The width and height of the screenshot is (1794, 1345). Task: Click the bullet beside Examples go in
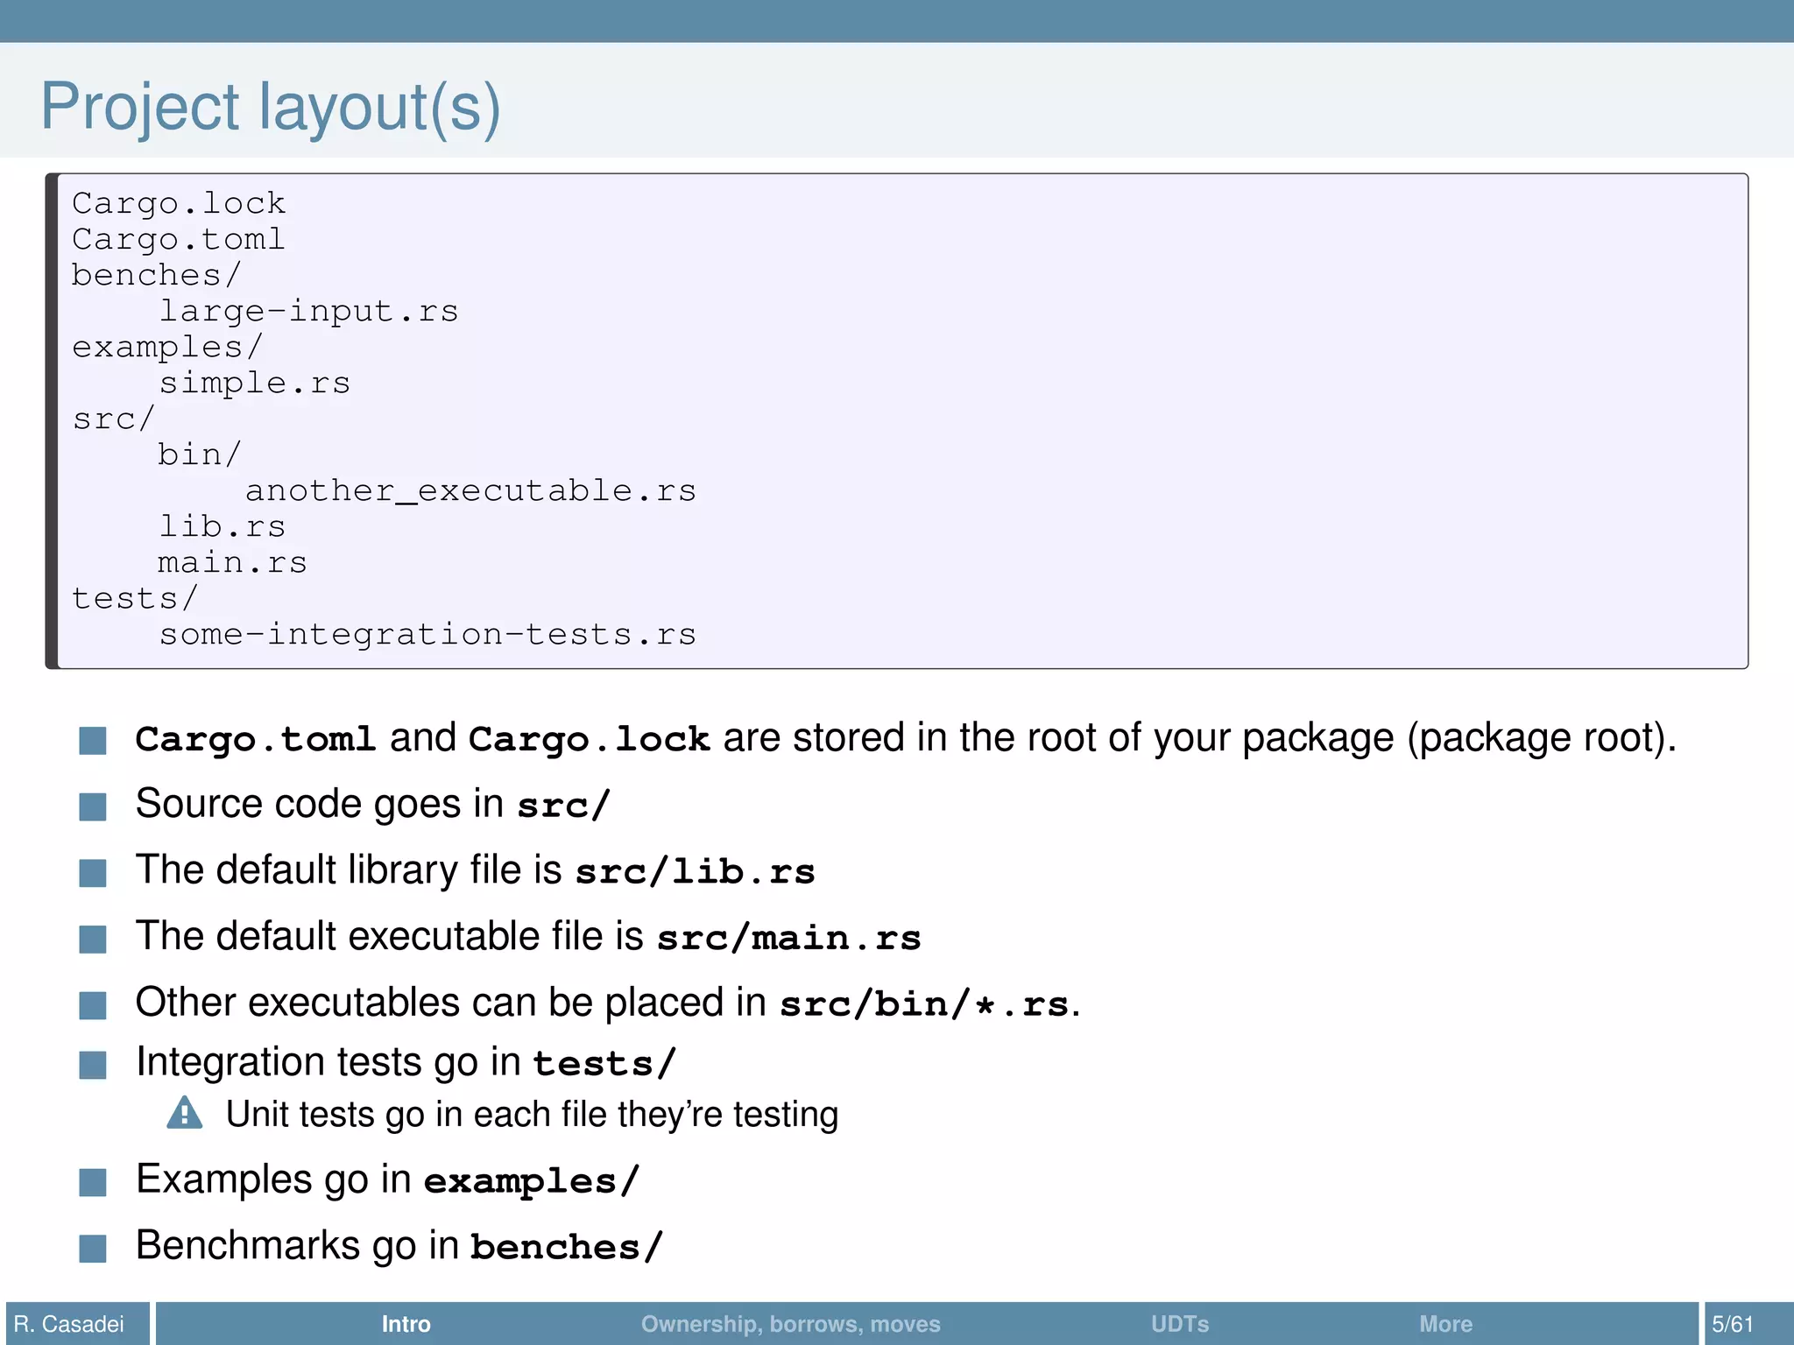tap(93, 1182)
